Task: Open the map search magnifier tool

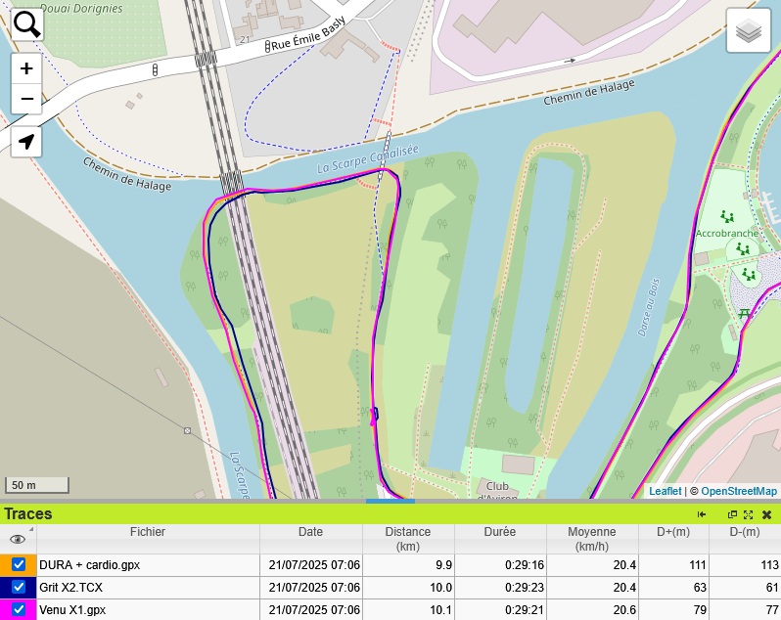Action: click(x=26, y=24)
